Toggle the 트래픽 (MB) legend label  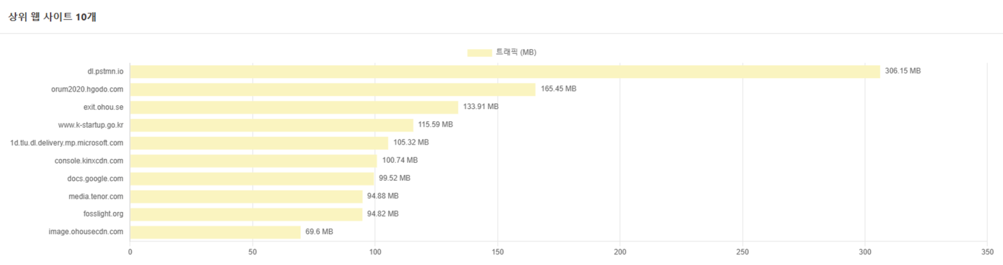(x=516, y=53)
